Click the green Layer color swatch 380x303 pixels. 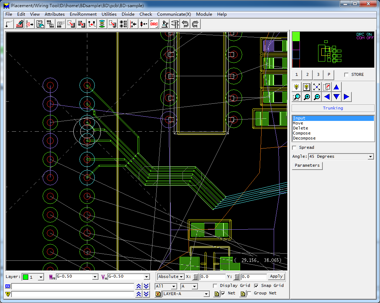point(26,277)
